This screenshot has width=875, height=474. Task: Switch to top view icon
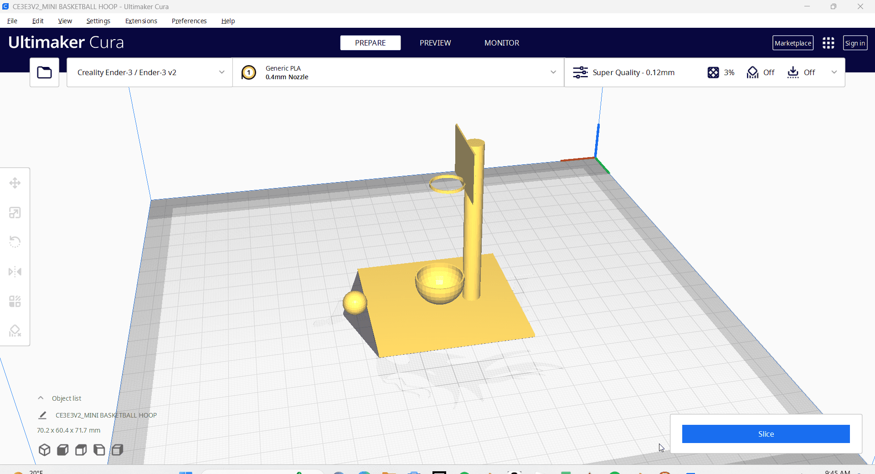(x=81, y=450)
